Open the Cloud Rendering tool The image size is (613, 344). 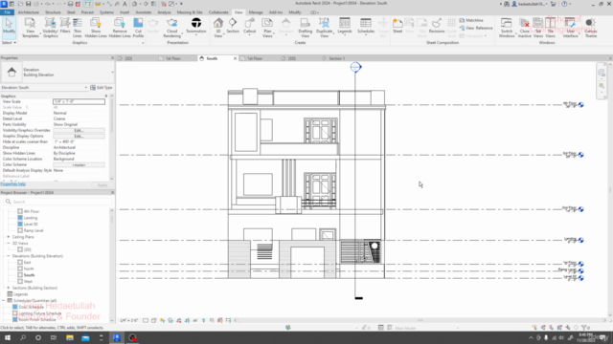pos(171,28)
